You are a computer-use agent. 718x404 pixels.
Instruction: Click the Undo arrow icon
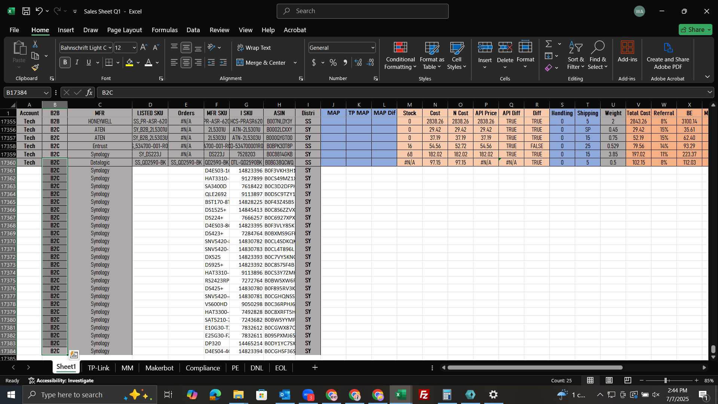39,11
